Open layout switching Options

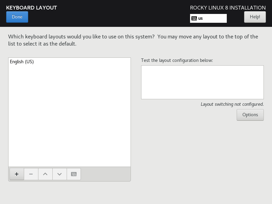[250, 115]
